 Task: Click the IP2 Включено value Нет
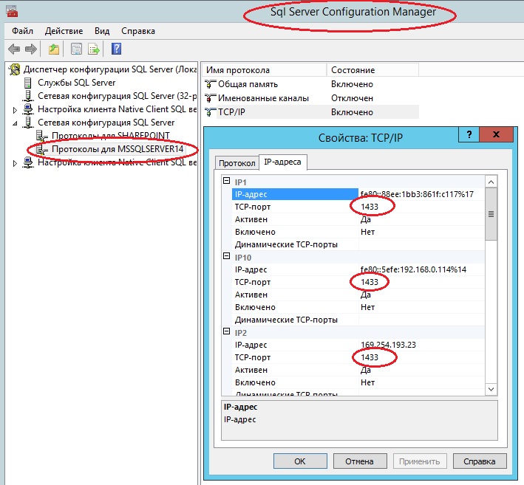click(x=367, y=382)
